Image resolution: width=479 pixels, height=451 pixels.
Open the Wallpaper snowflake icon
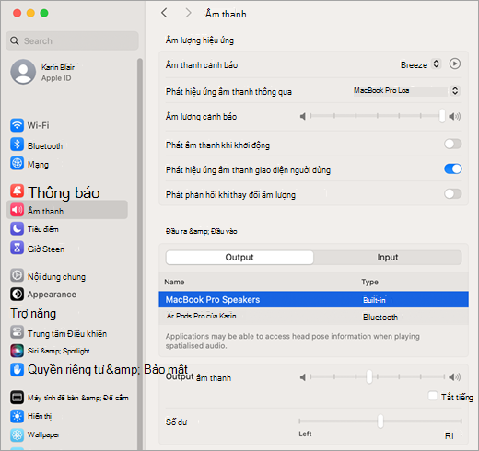click(x=17, y=435)
